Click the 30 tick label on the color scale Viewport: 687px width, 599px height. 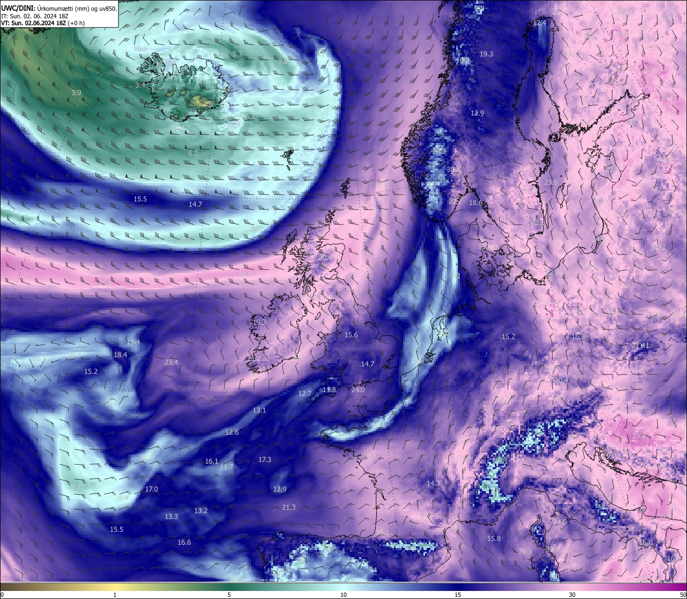click(x=572, y=595)
